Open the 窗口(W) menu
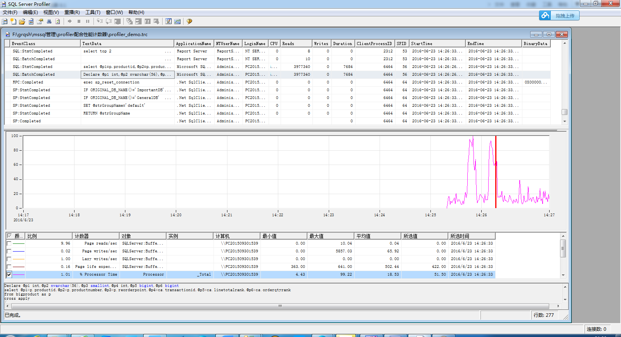The width and height of the screenshot is (621, 337). tap(114, 12)
